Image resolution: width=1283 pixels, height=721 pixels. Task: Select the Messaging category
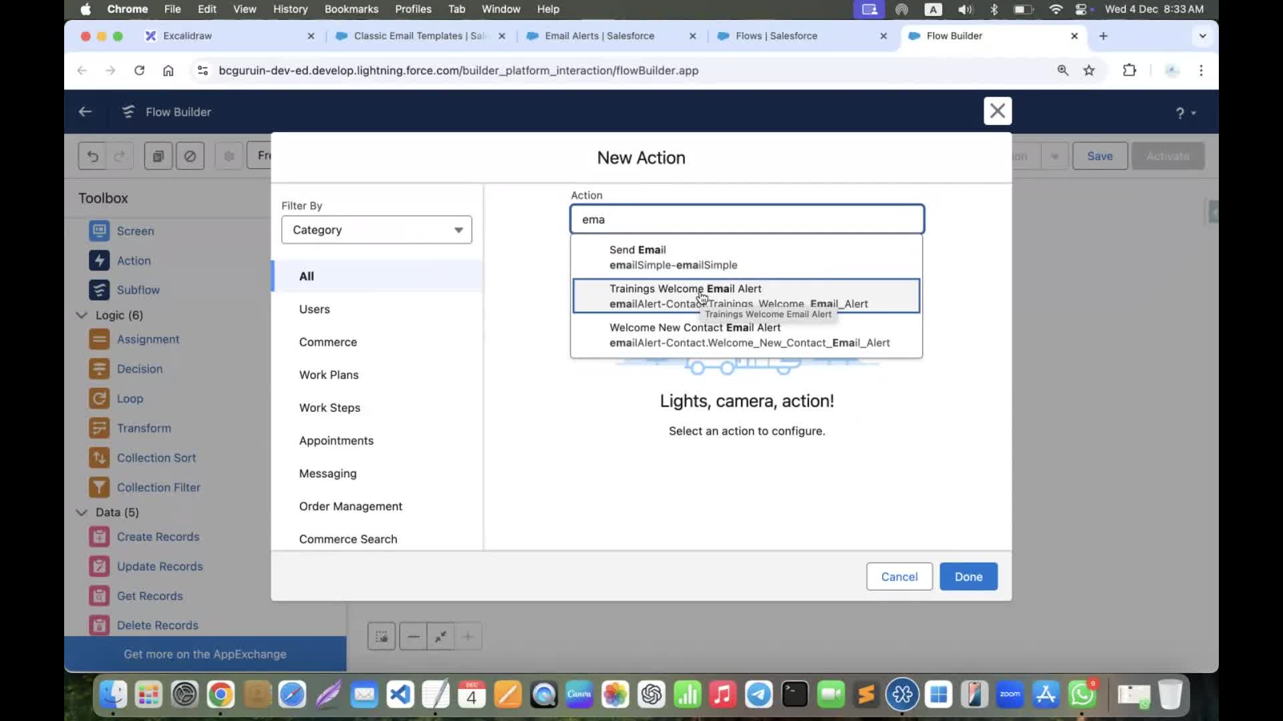378,474
